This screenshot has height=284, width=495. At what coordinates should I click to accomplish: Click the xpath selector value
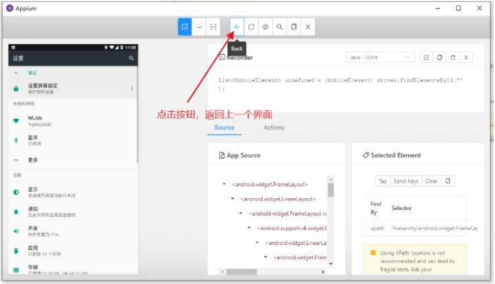(434, 228)
